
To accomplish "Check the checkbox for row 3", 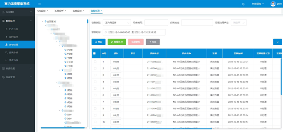I will (x=95, y=75).
